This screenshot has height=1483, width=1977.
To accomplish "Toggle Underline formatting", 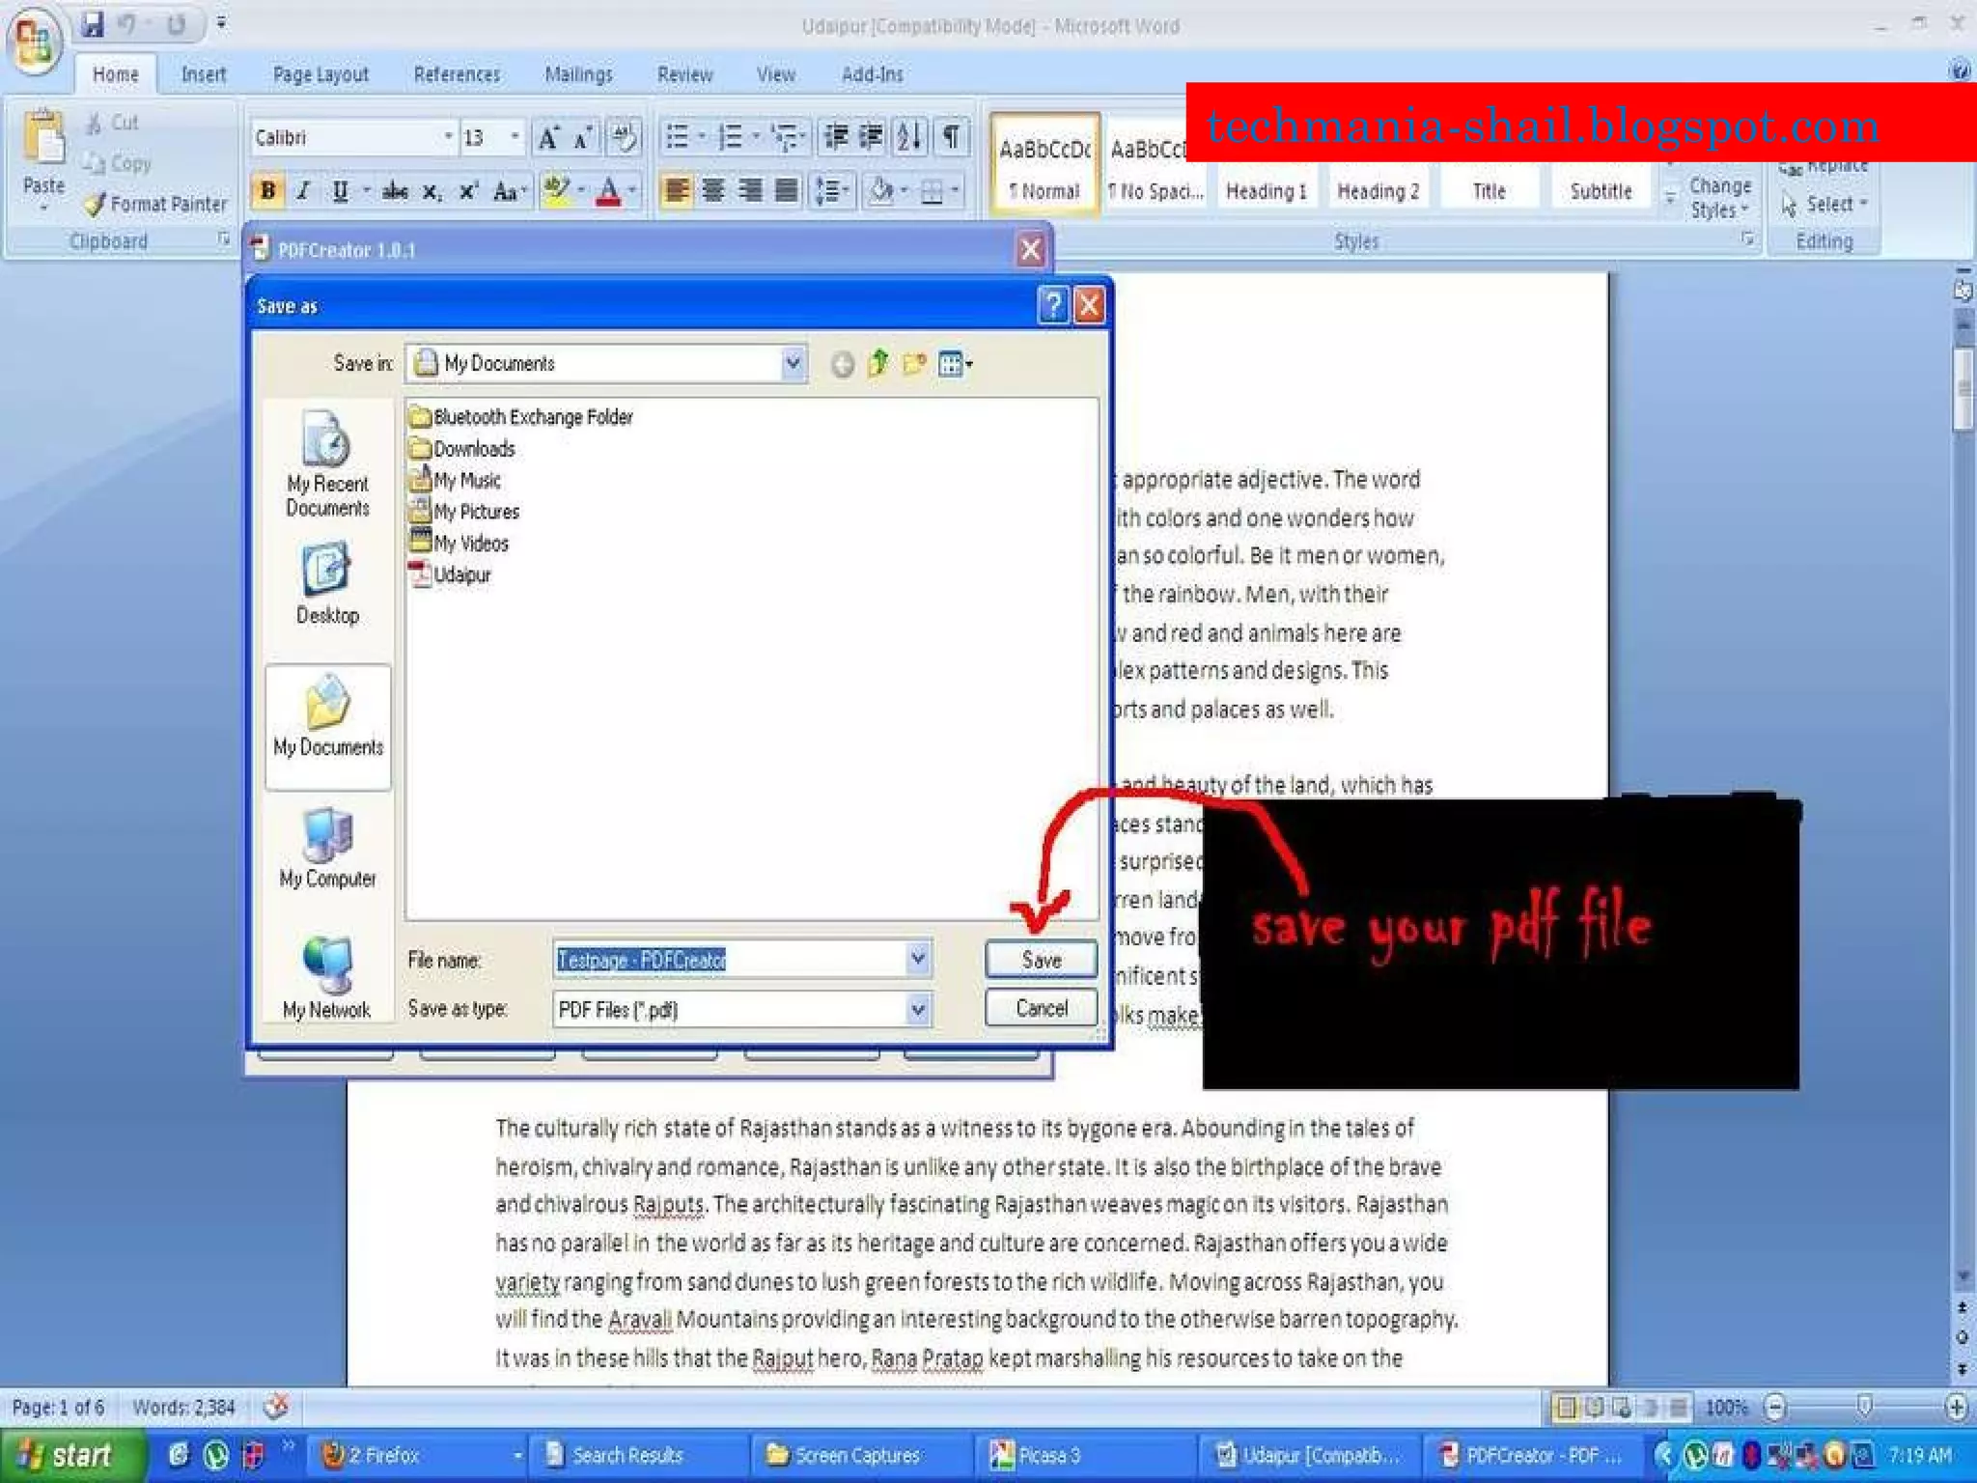I will point(340,191).
